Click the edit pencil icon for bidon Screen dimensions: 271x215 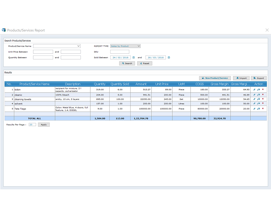point(254,90)
